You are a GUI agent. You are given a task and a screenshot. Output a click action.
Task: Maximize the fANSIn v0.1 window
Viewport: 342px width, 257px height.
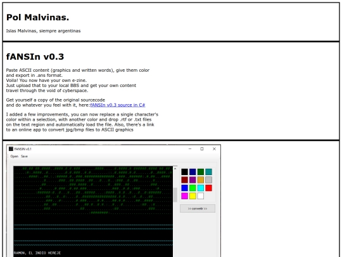[202, 149]
